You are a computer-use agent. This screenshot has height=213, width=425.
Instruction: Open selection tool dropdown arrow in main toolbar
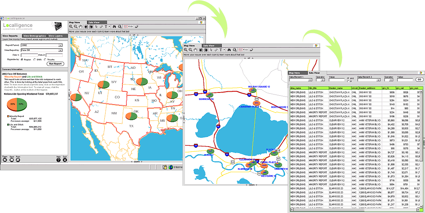pyautogui.click(x=129, y=27)
